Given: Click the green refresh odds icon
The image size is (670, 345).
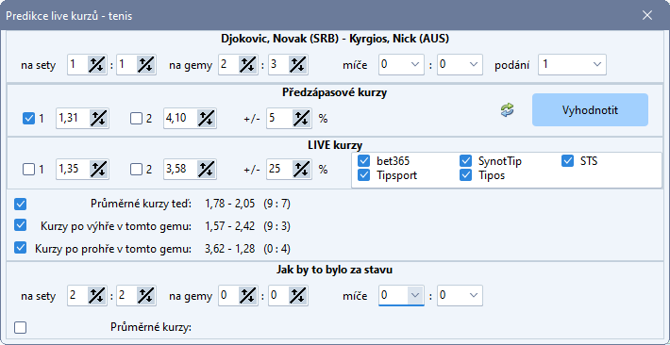Looking at the screenshot, I should pyautogui.click(x=507, y=110).
